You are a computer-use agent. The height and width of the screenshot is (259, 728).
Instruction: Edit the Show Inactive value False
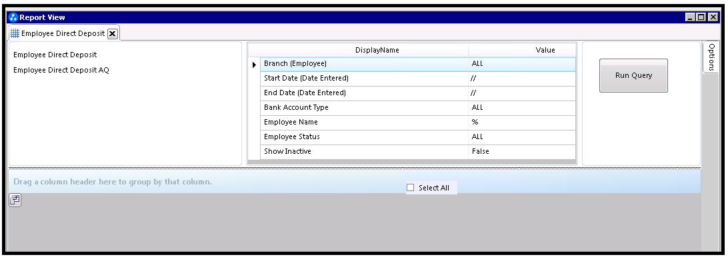(522, 152)
